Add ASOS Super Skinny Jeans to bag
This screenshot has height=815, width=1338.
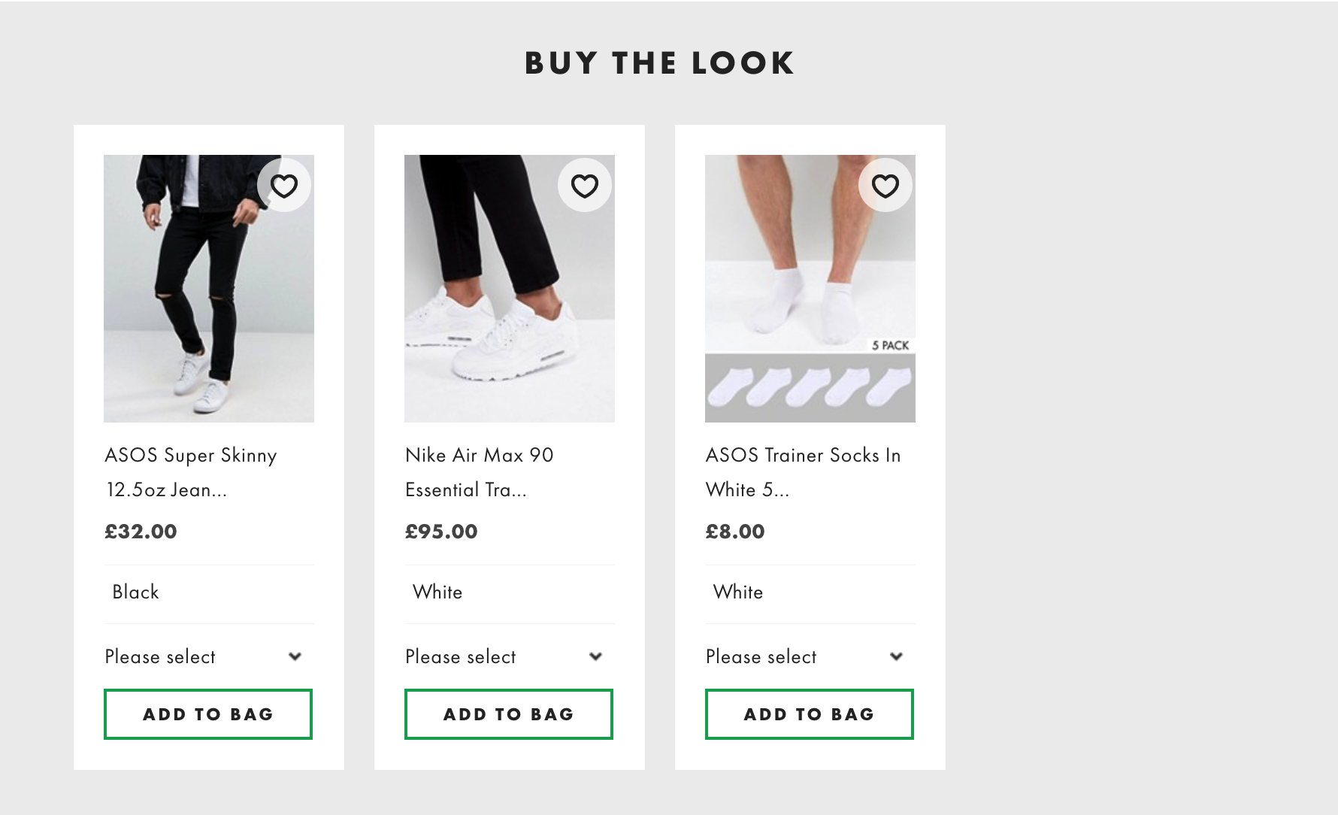click(208, 714)
